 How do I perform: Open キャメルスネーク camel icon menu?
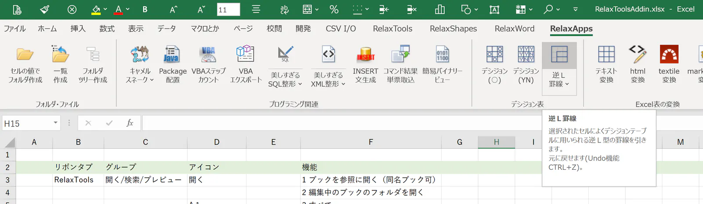(140, 65)
